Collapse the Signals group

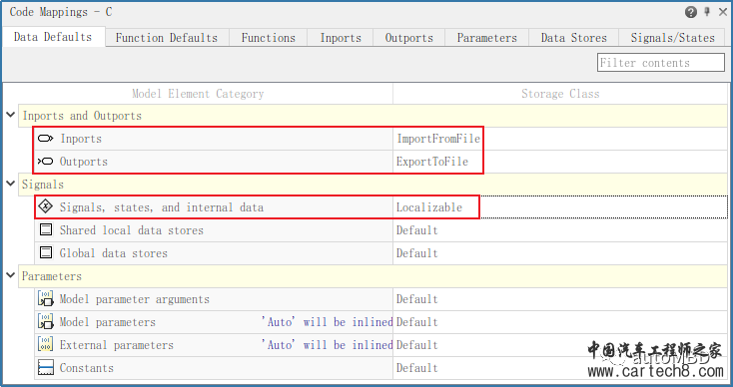10,184
